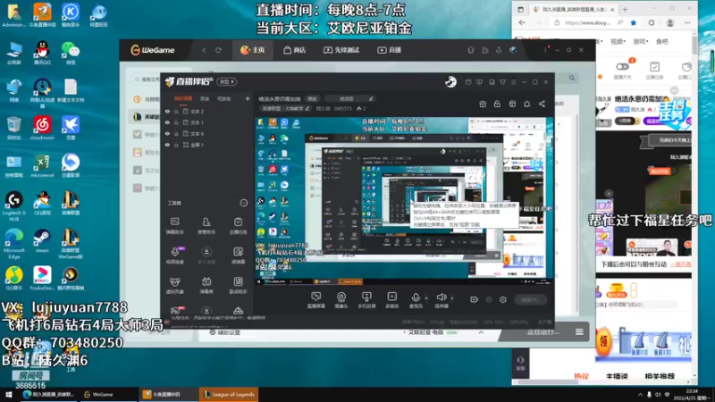Click the share icon in 直播伴侣 header
The width and height of the screenshot is (715, 402).
pos(542,104)
